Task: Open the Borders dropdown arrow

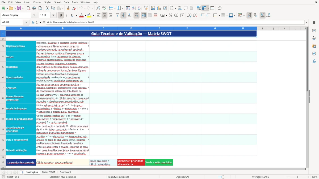Action: (219, 15)
